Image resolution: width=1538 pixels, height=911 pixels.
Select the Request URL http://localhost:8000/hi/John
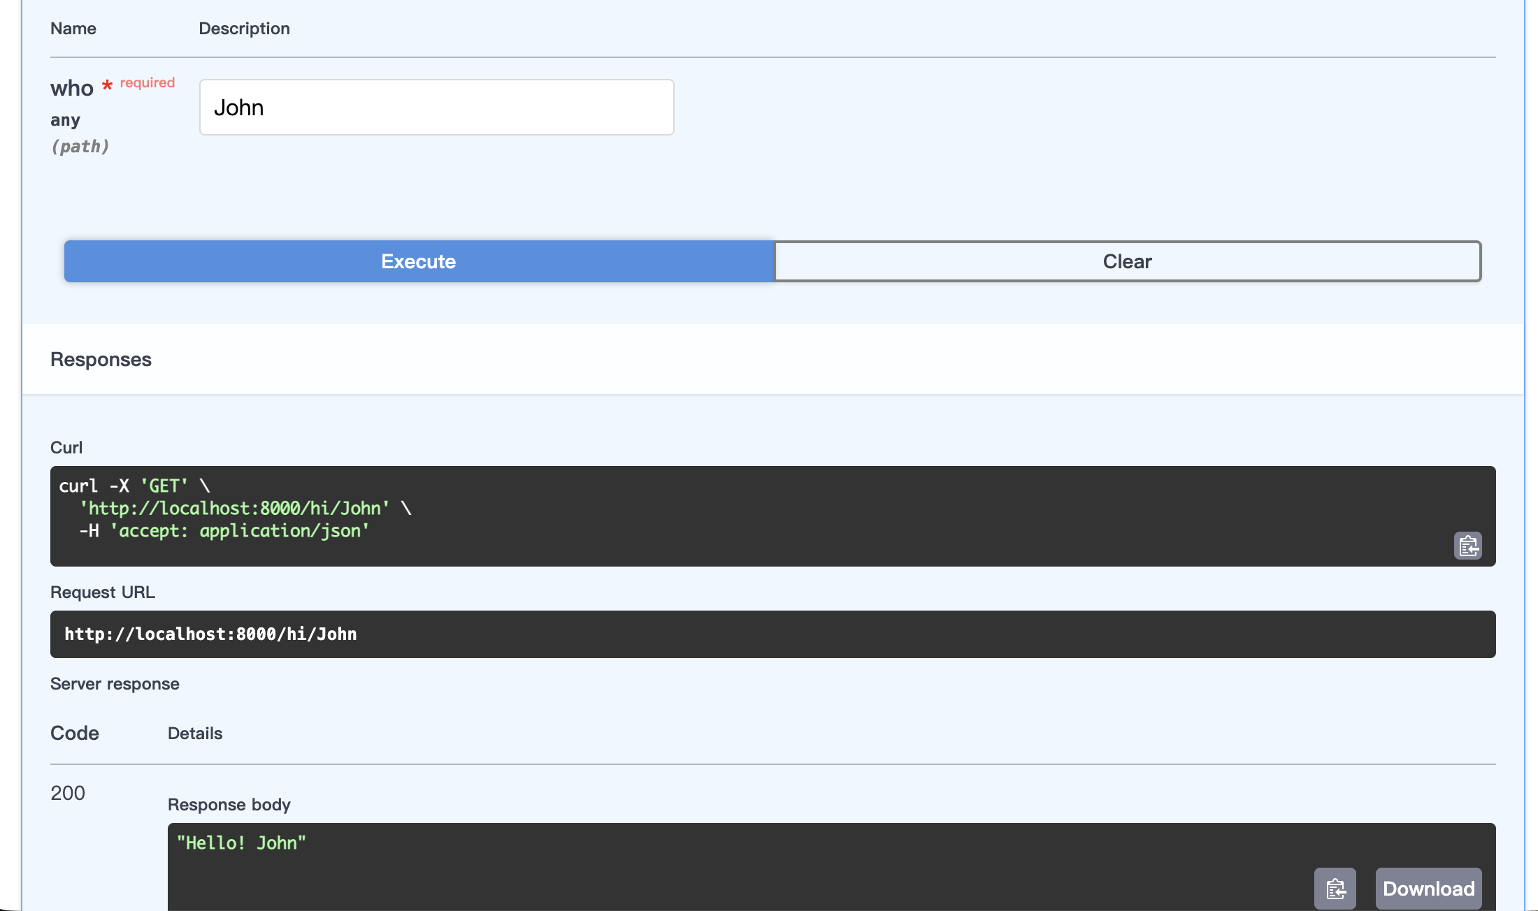210,634
